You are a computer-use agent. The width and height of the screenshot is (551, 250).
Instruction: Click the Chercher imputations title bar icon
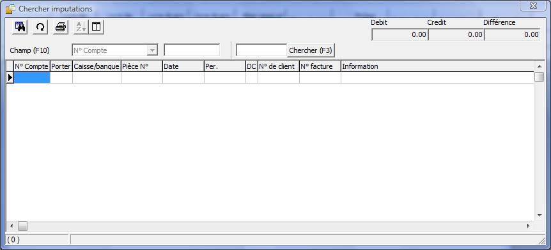(10, 9)
